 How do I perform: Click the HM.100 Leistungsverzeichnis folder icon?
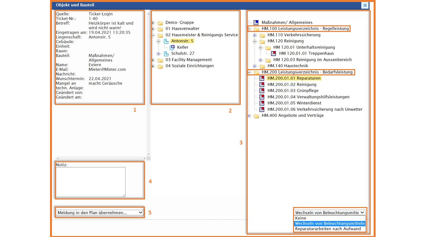tap(257, 29)
